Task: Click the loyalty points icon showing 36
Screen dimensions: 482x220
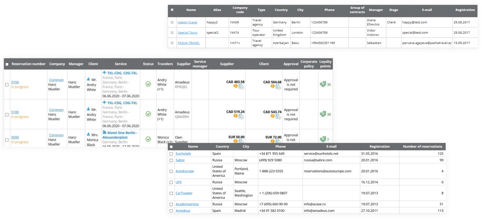Action: [322, 84]
